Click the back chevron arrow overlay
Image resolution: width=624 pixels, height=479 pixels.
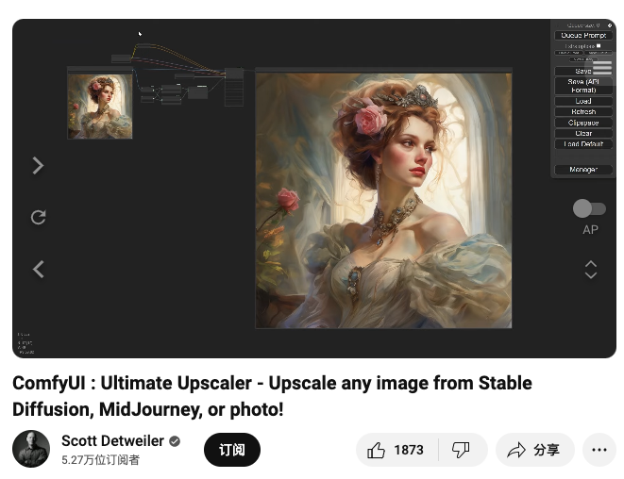[38, 269]
